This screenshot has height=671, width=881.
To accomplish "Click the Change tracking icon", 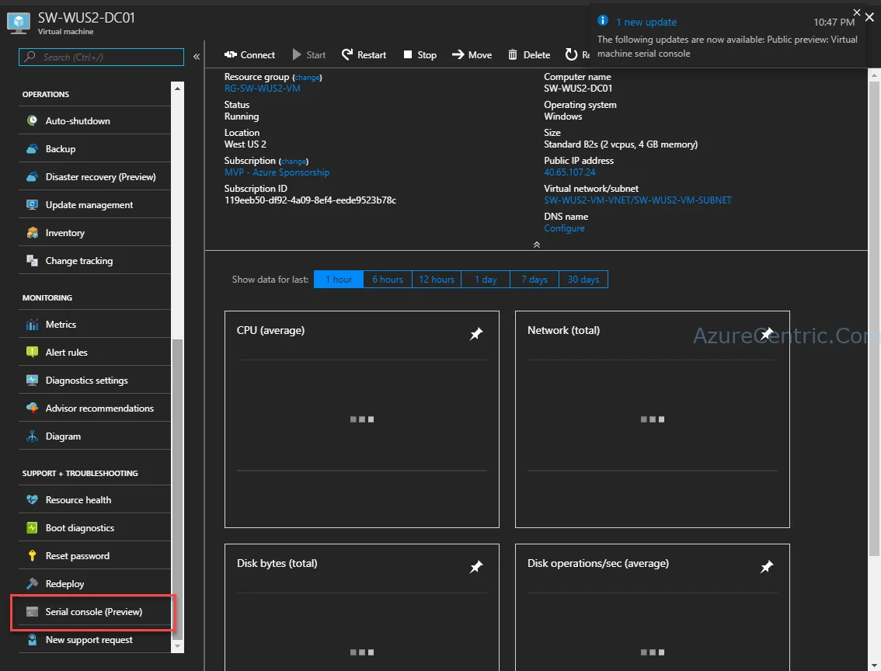I will pyautogui.click(x=32, y=260).
